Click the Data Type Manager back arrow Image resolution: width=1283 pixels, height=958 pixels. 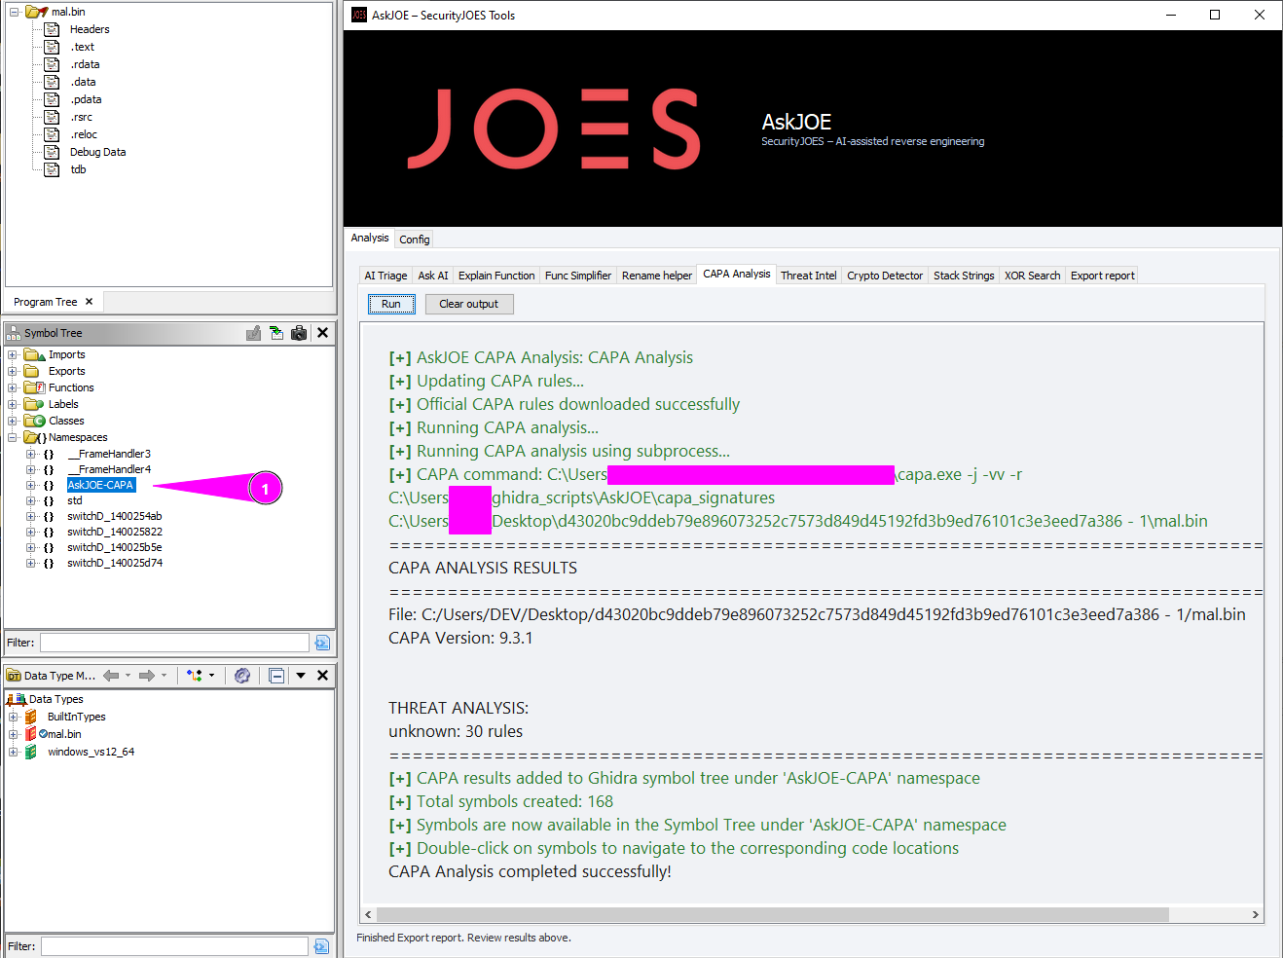[x=111, y=676]
